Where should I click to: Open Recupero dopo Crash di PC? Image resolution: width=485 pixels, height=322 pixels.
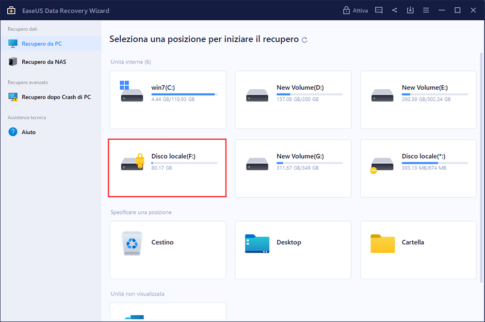coord(51,97)
